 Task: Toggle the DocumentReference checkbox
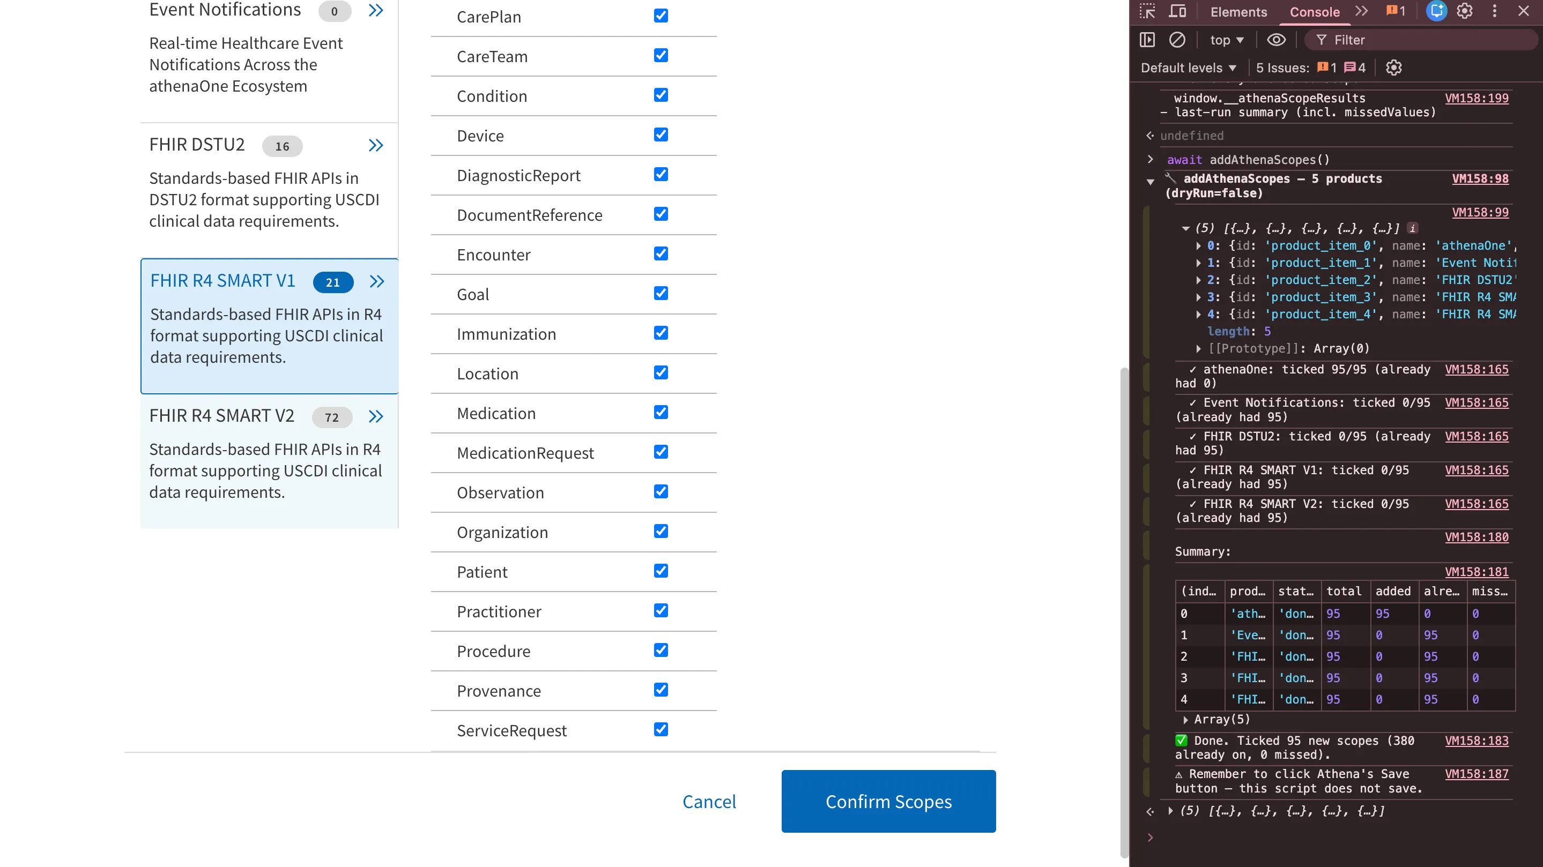click(x=661, y=214)
